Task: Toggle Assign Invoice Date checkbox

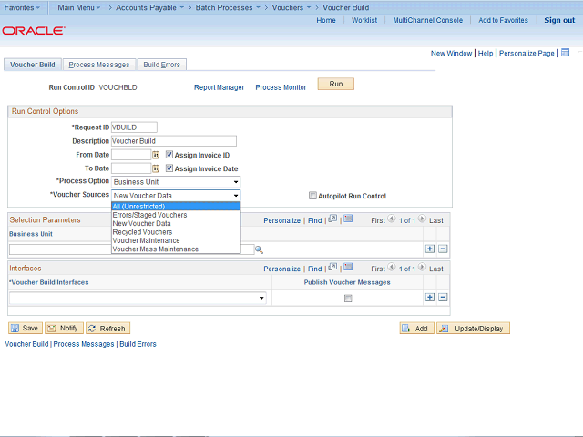Action: pyautogui.click(x=169, y=168)
